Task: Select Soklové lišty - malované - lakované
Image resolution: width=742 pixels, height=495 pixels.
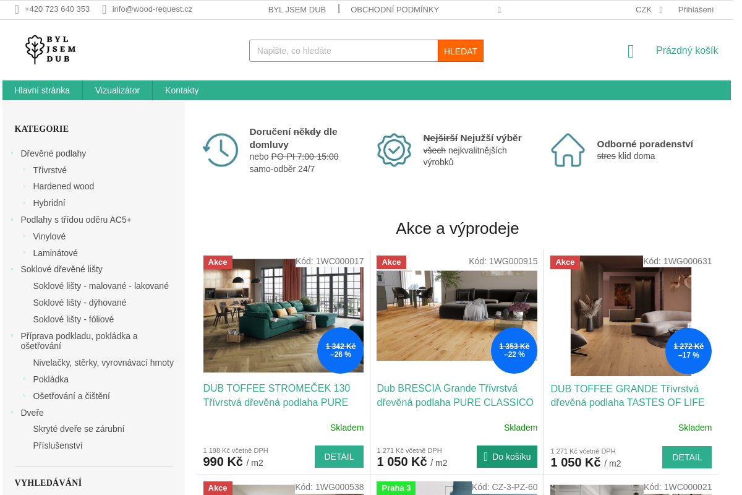Action: pyautogui.click(x=101, y=286)
